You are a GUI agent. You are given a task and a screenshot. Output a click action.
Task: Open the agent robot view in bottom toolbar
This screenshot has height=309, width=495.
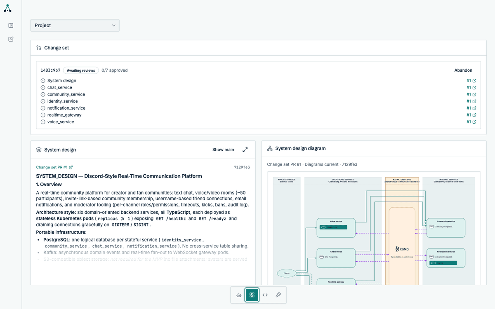[x=238, y=295]
